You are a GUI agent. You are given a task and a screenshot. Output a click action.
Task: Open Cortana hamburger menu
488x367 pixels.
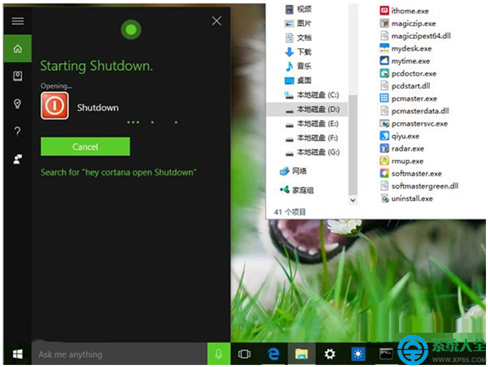click(x=17, y=21)
